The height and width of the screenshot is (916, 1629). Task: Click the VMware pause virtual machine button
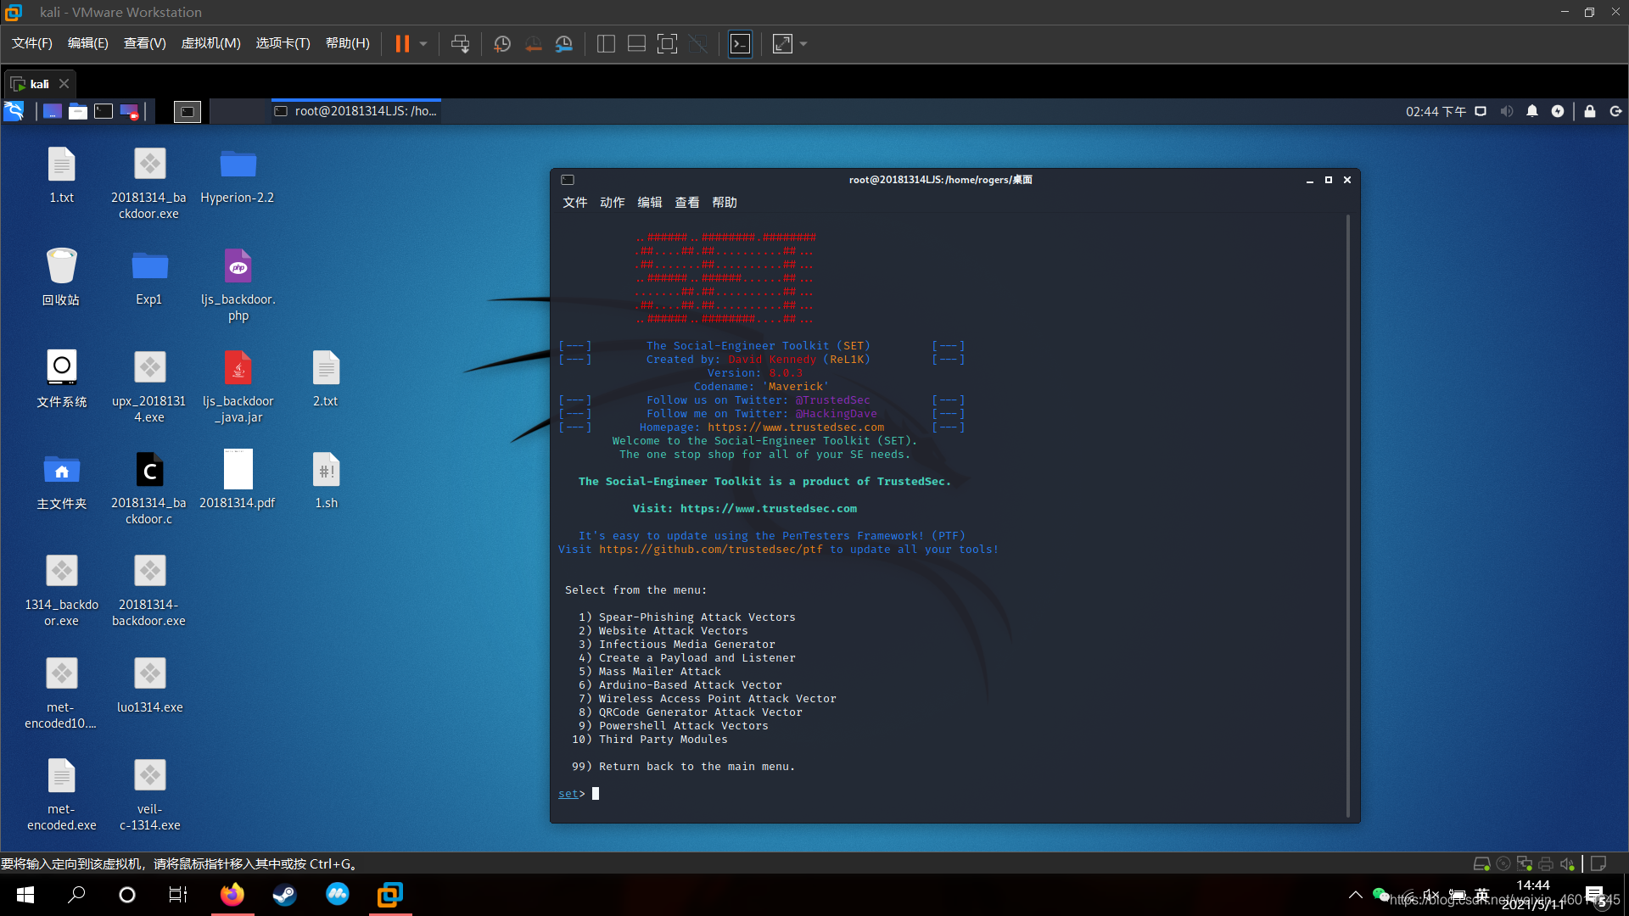(x=402, y=44)
